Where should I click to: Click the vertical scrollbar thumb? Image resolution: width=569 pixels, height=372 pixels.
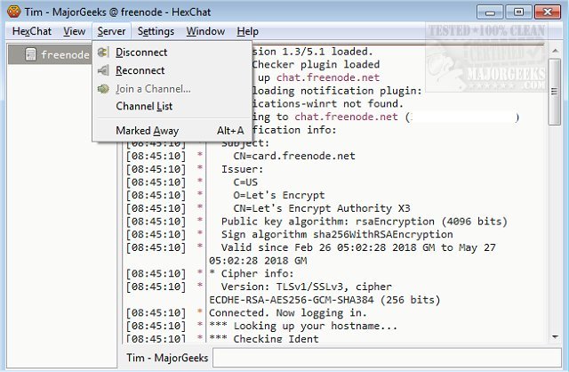pos(555,92)
